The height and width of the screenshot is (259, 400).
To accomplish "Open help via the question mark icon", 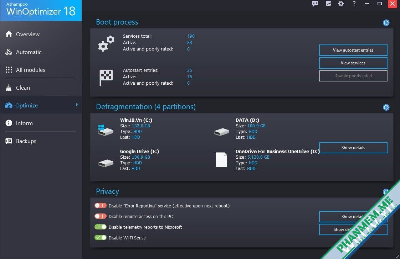I will (354, 4).
